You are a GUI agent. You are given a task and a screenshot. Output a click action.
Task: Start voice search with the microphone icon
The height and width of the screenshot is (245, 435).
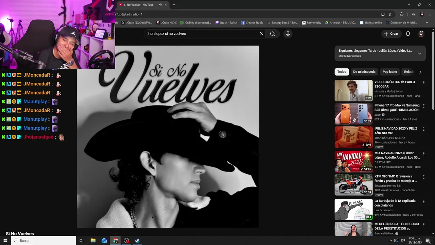(288, 34)
